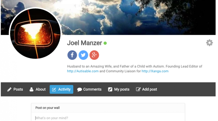Click the person icon beside About
218x121 pixels.
31,89
